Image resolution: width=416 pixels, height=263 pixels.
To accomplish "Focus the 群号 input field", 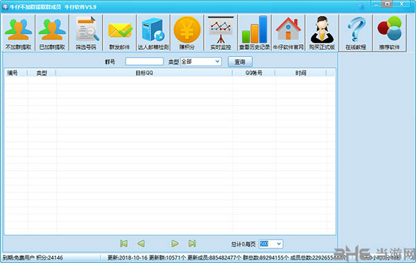I will (144, 62).
